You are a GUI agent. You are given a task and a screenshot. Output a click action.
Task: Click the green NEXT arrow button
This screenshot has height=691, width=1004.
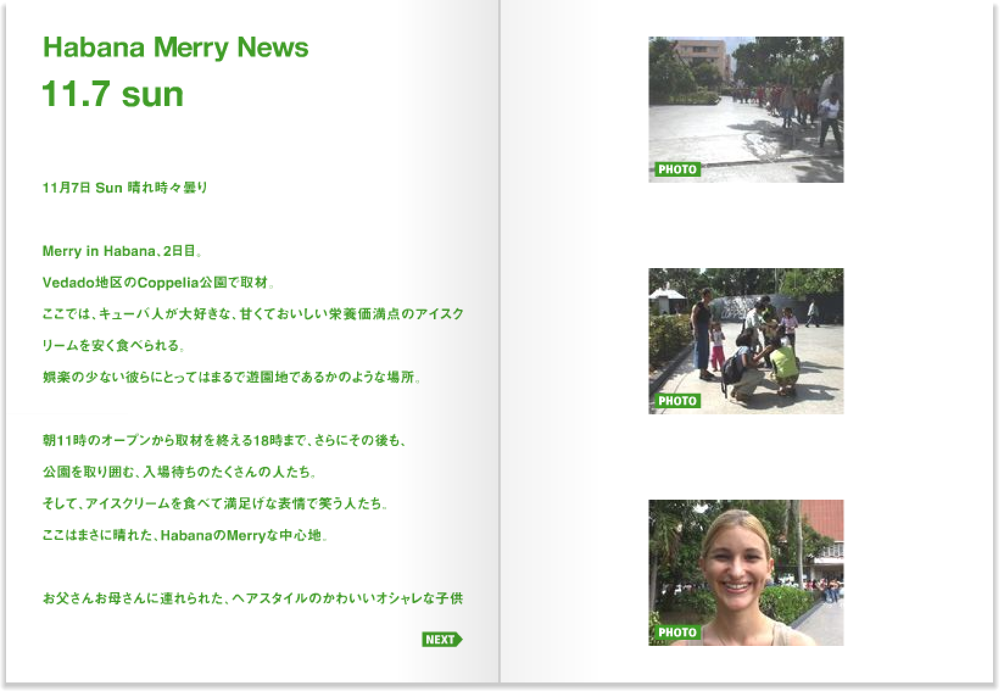click(x=442, y=639)
